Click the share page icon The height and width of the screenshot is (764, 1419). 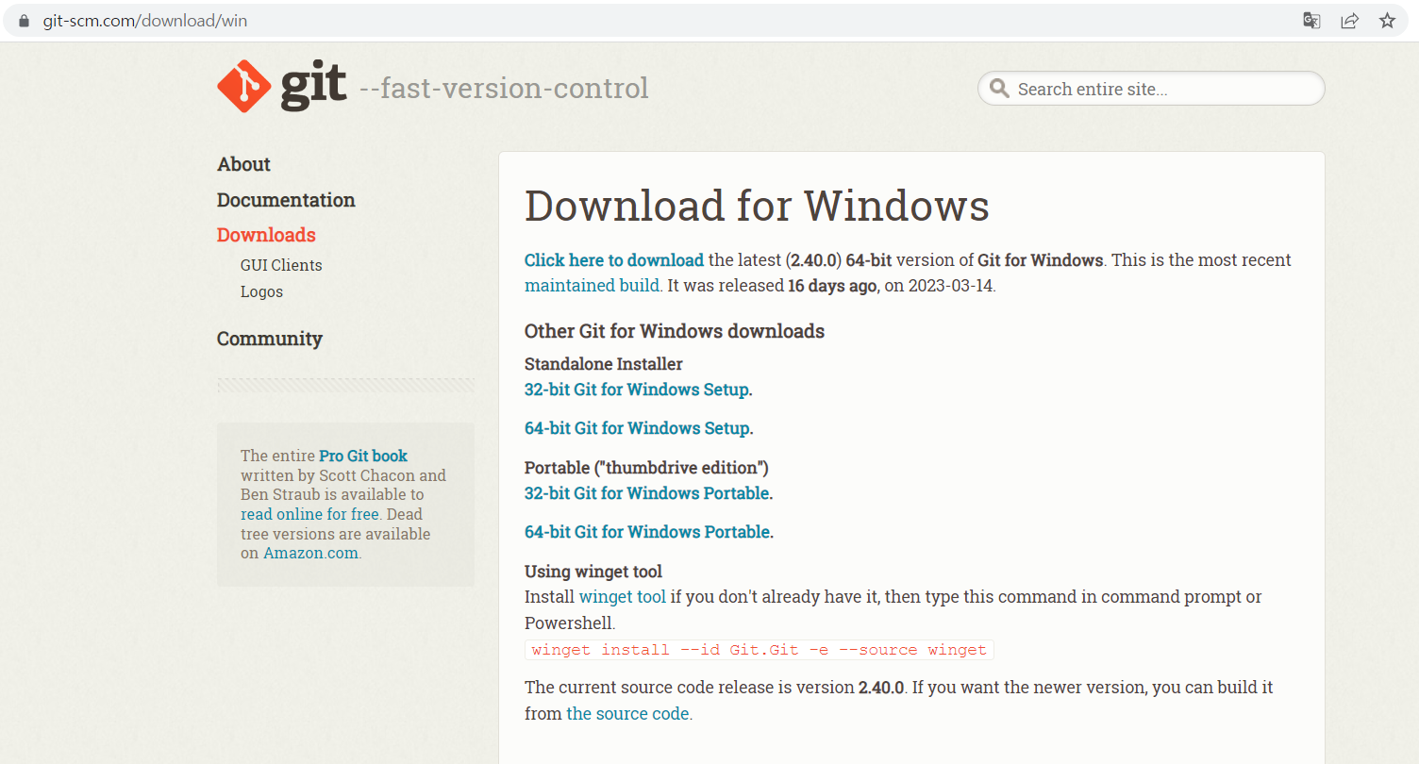pos(1349,20)
